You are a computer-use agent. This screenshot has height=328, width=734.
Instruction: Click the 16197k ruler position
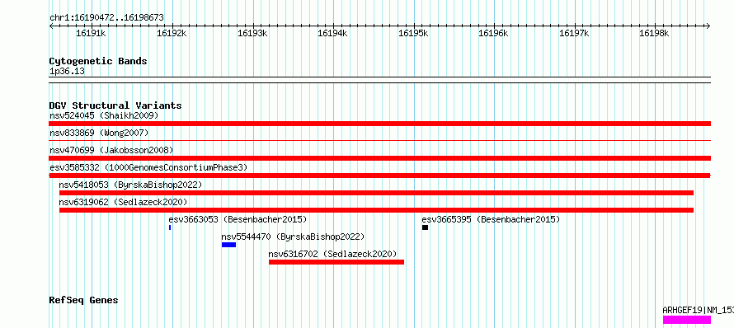[574, 33]
